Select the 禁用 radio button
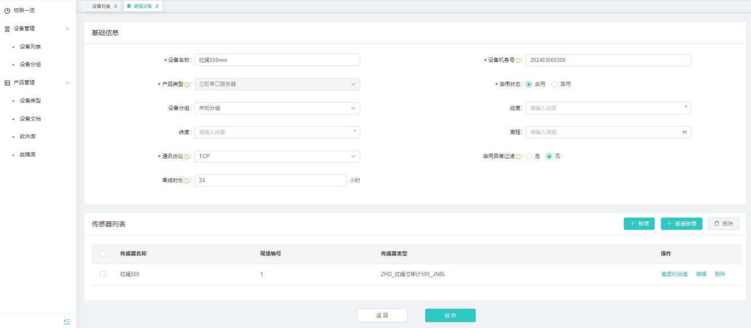This screenshot has height=328, width=751. 554,84
